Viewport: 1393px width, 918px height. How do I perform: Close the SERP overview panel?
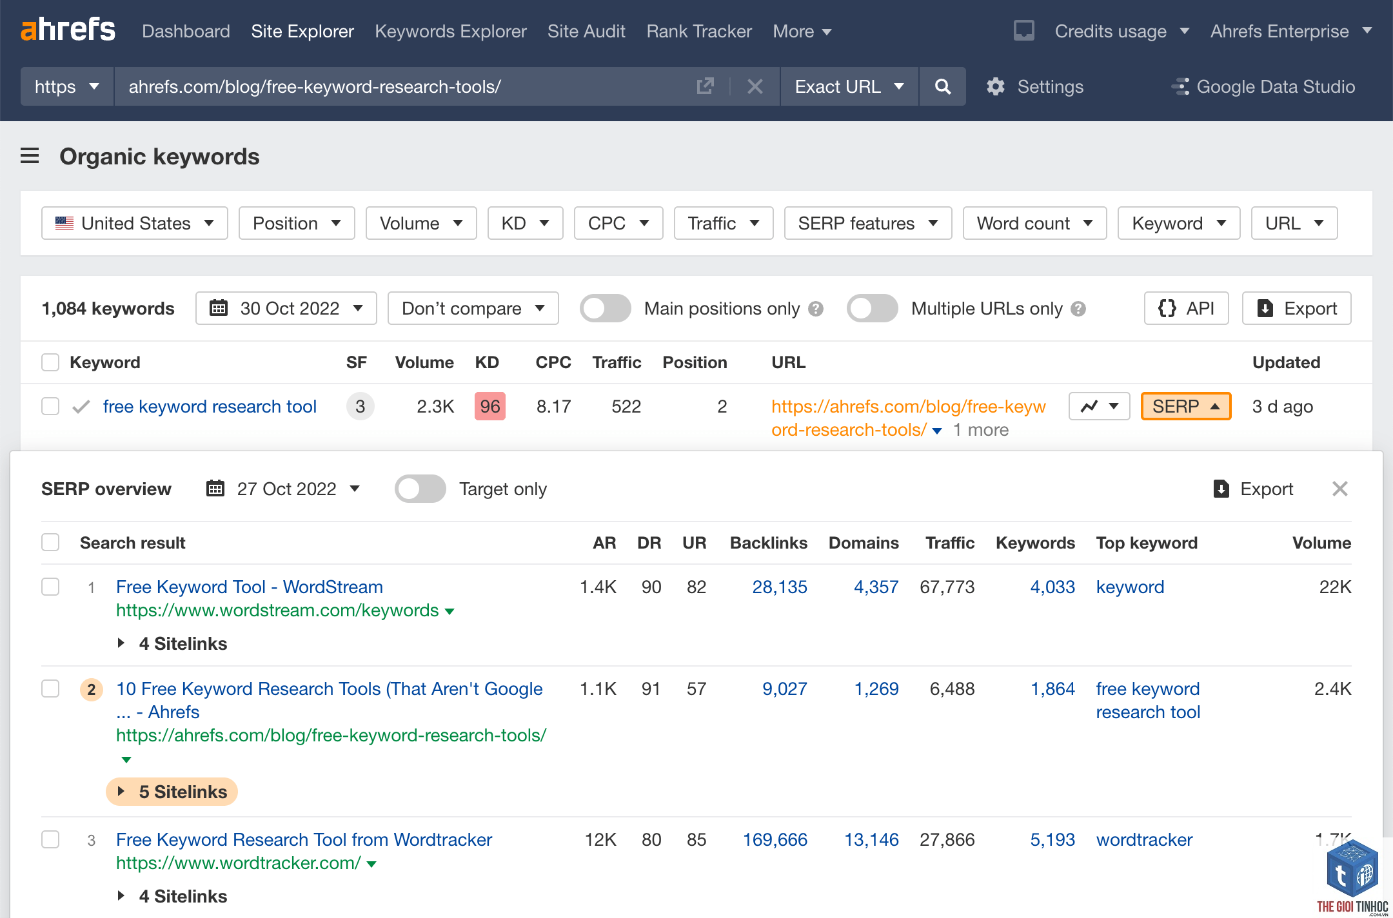(1339, 489)
